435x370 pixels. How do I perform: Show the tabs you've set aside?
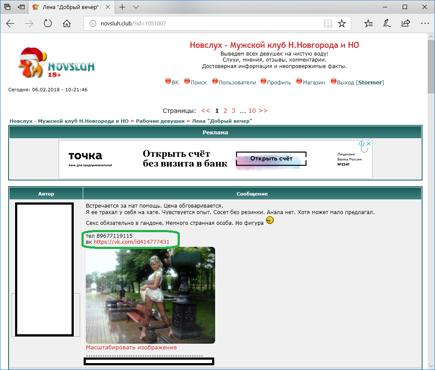click(7, 7)
